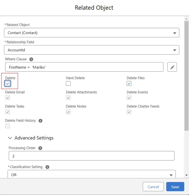Toggle the Delete Chatter Feeds checkbox
The height and width of the screenshot is (195, 189).
129,112
